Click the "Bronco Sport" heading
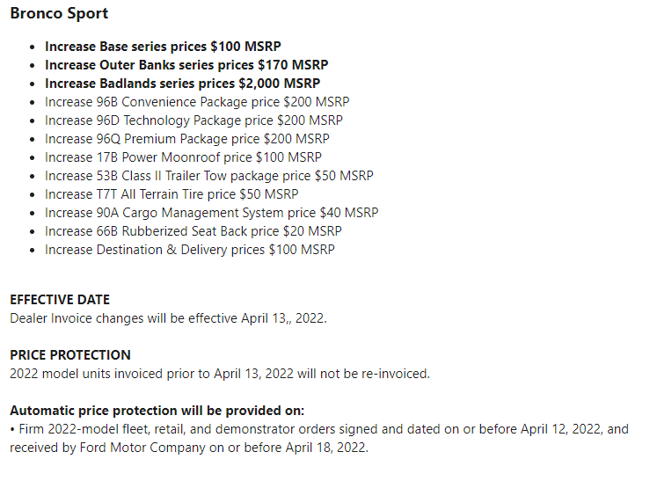This screenshot has height=481, width=657. pyautogui.click(x=59, y=14)
